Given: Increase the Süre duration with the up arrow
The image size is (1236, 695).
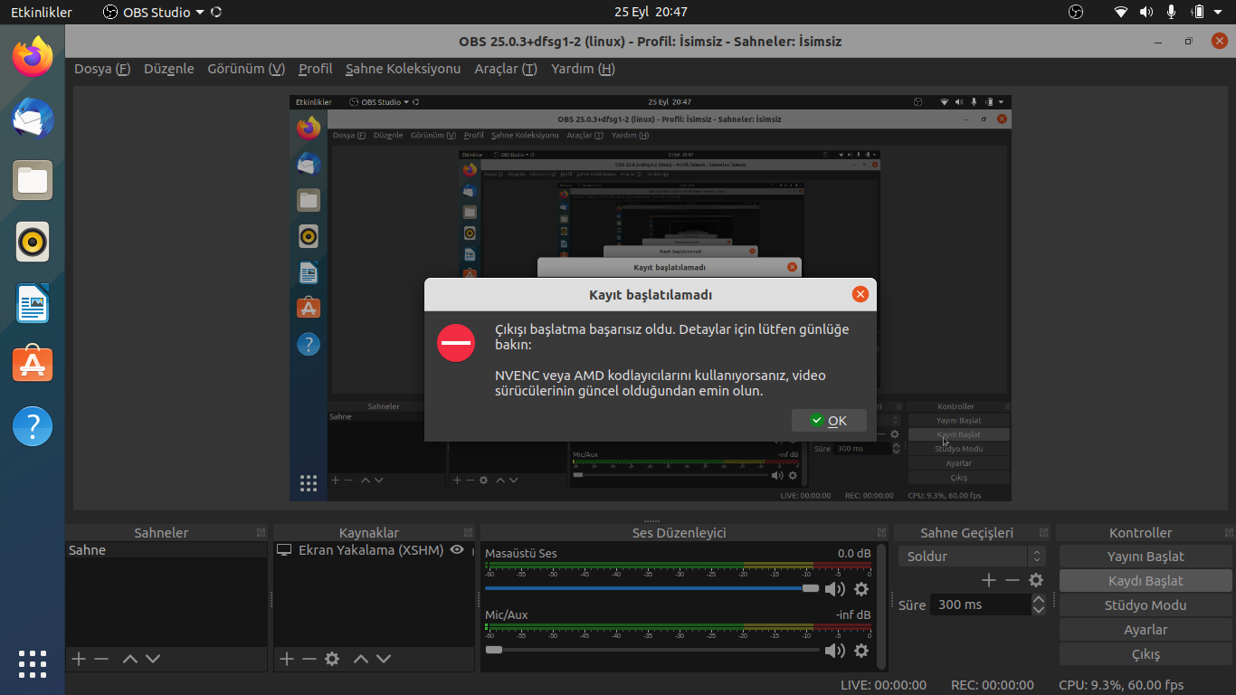Looking at the screenshot, I should [x=1039, y=599].
